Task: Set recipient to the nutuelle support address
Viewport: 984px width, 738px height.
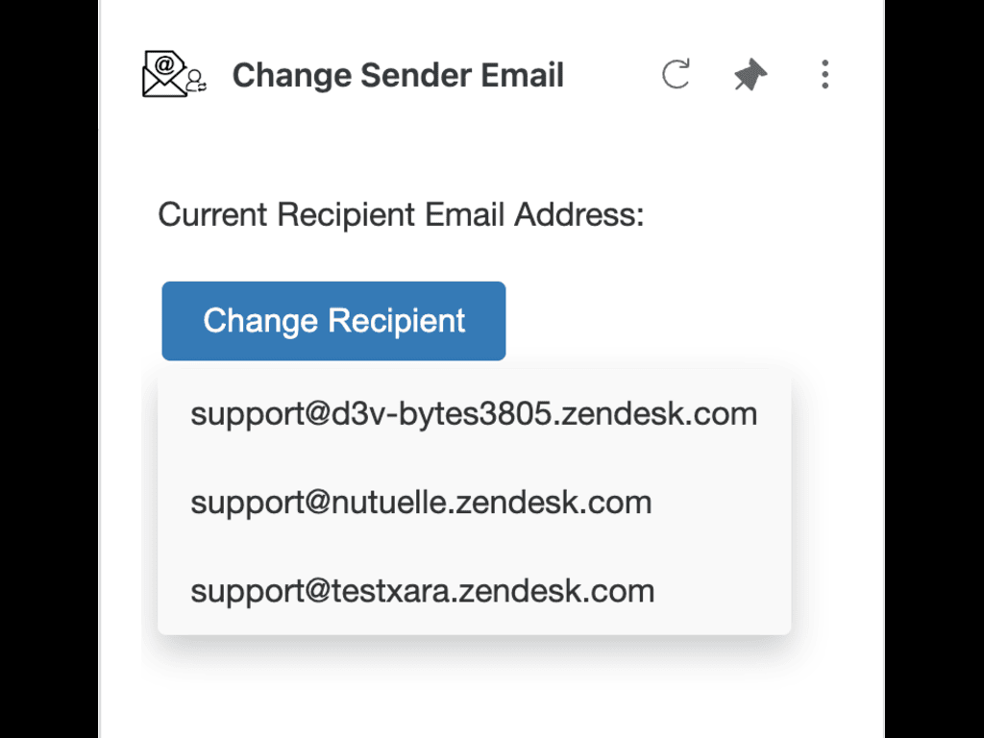Action: [421, 503]
